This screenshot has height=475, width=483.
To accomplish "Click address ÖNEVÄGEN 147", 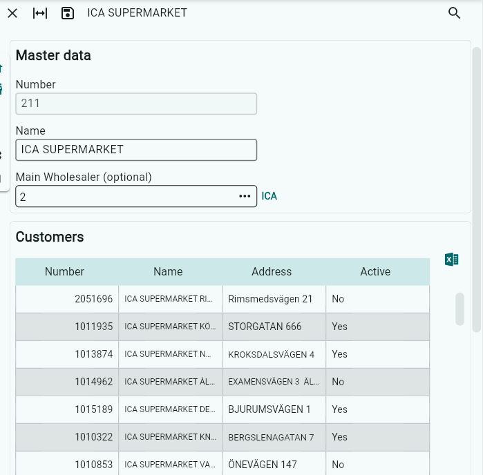I will (263, 465).
